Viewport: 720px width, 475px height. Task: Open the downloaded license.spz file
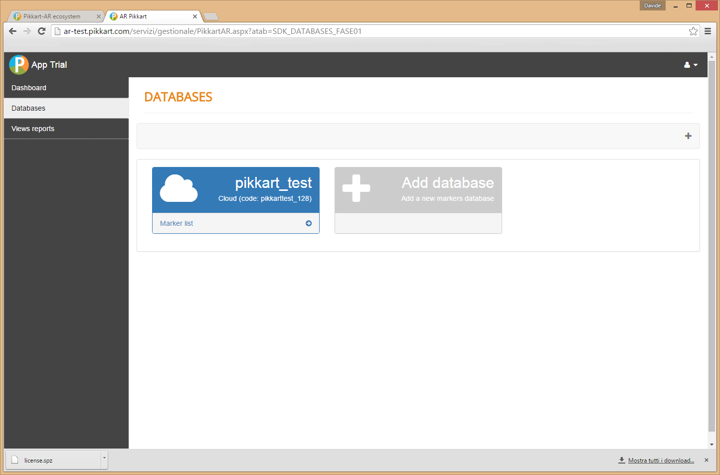coord(53,460)
